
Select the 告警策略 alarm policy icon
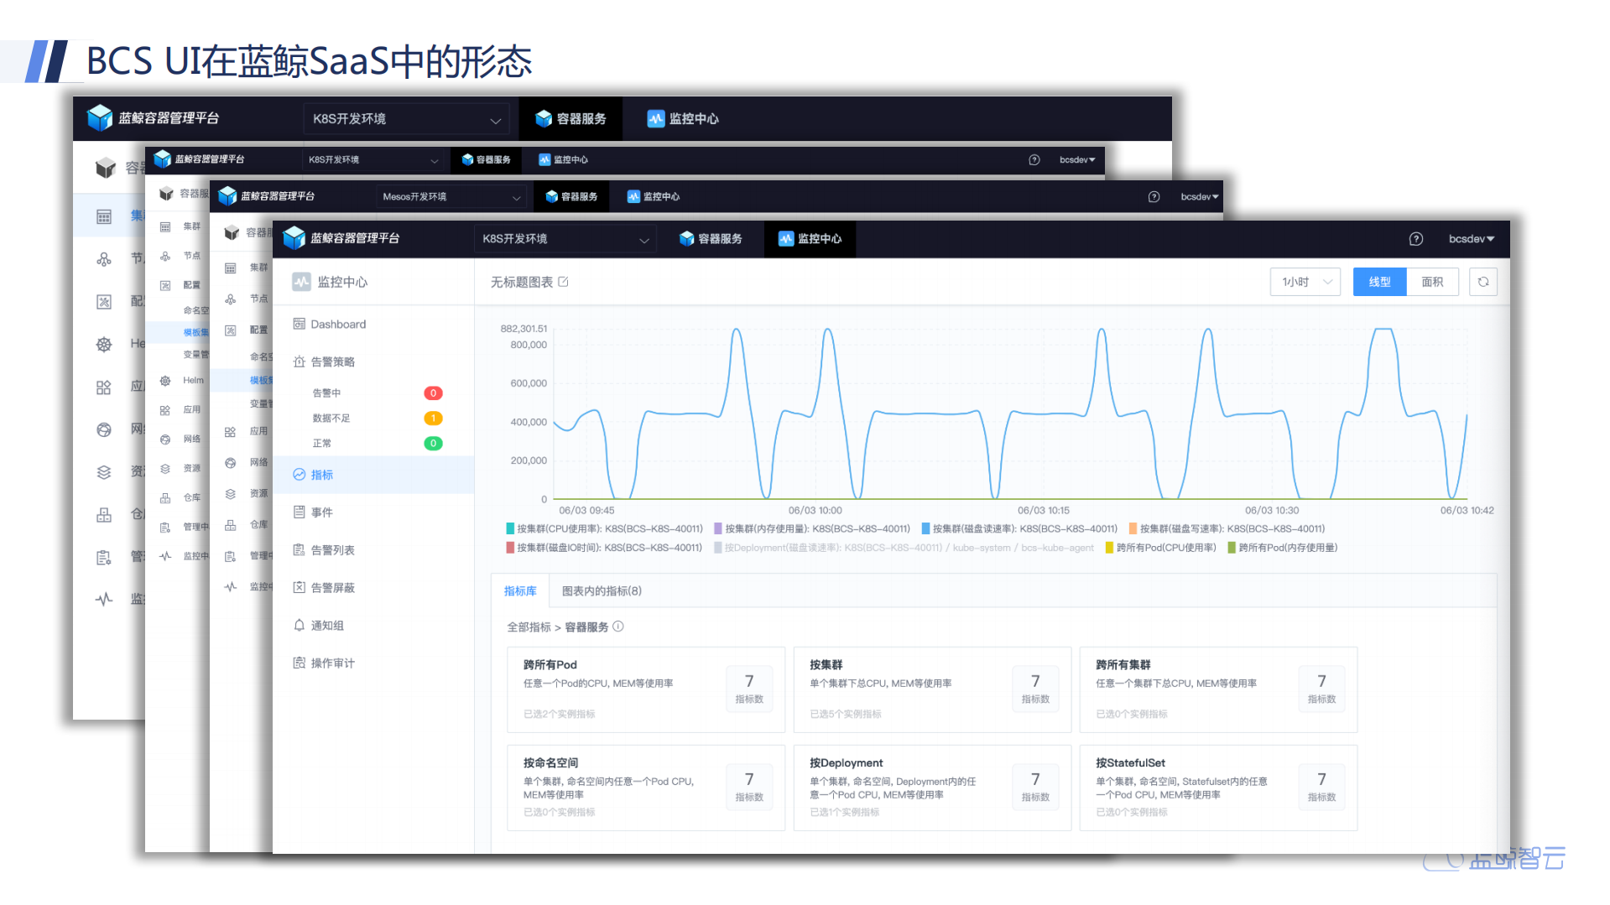point(333,361)
